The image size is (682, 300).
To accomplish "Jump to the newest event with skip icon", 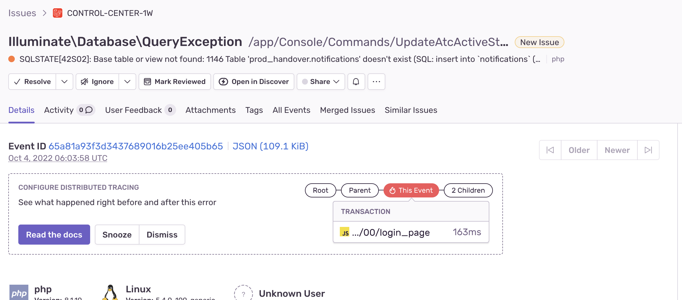I will point(648,150).
